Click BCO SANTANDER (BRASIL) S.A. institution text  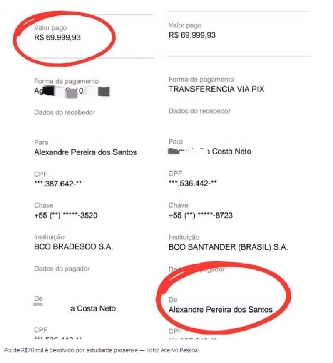coord(229,247)
